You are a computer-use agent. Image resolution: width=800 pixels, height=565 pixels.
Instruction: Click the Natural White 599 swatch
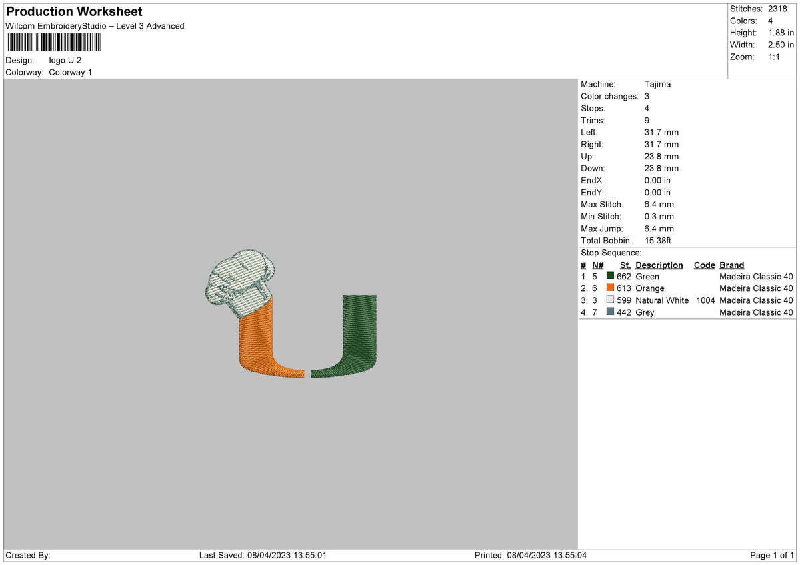coord(610,300)
